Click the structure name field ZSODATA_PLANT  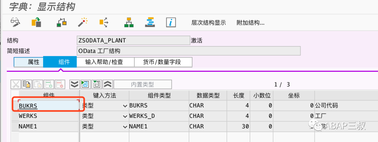(x=133, y=40)
